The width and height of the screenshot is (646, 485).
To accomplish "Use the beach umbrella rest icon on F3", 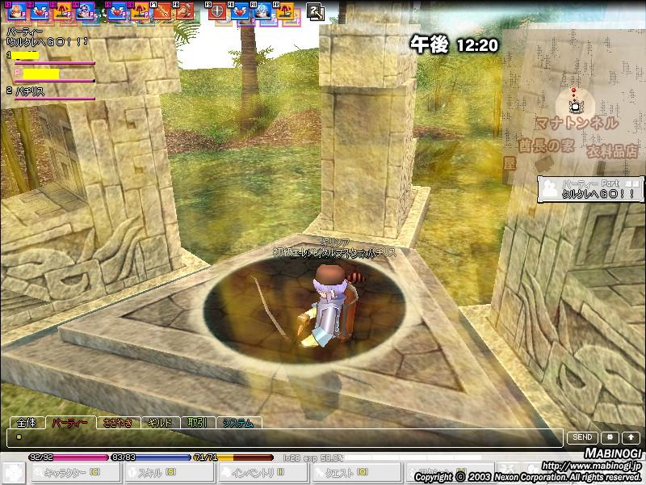I will pos(62,11).
